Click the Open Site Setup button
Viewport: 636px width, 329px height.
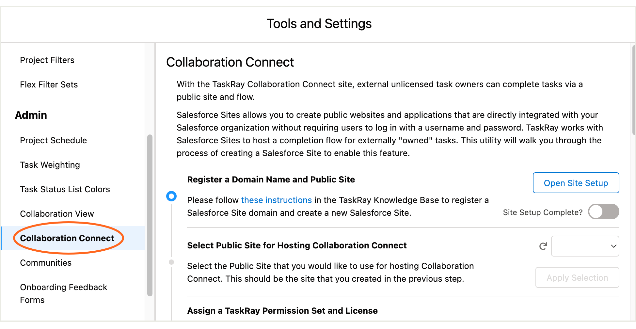point(576,183)
